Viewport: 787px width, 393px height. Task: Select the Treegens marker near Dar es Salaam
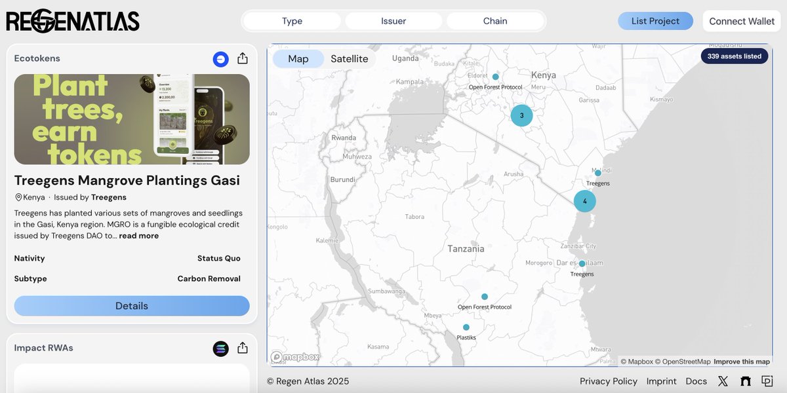click(x=582, y=263)
